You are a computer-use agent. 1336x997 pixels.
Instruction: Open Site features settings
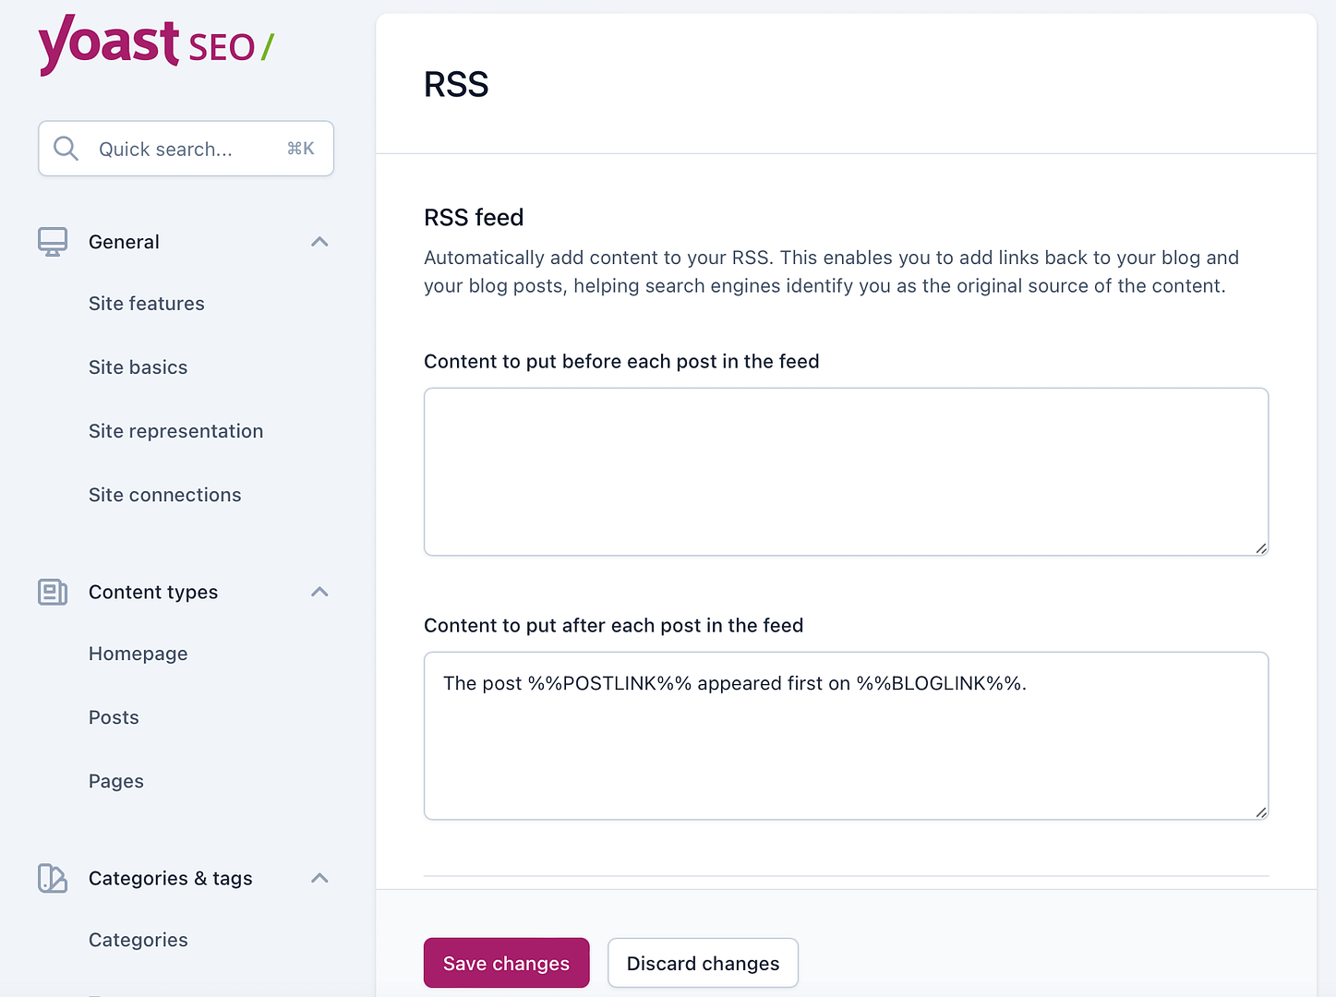coord(146,303)
